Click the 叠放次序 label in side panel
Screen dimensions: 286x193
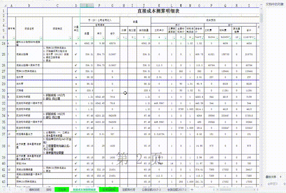(271, 177)
